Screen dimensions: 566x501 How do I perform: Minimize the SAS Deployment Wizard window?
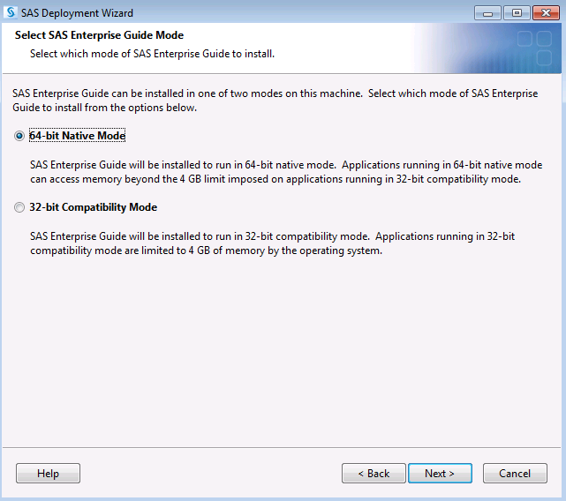point(487,13)
